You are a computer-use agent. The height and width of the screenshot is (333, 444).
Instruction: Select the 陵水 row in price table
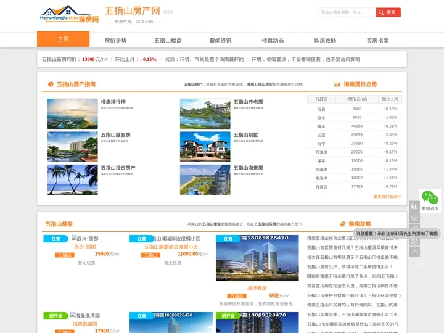[x=354, y=126]
